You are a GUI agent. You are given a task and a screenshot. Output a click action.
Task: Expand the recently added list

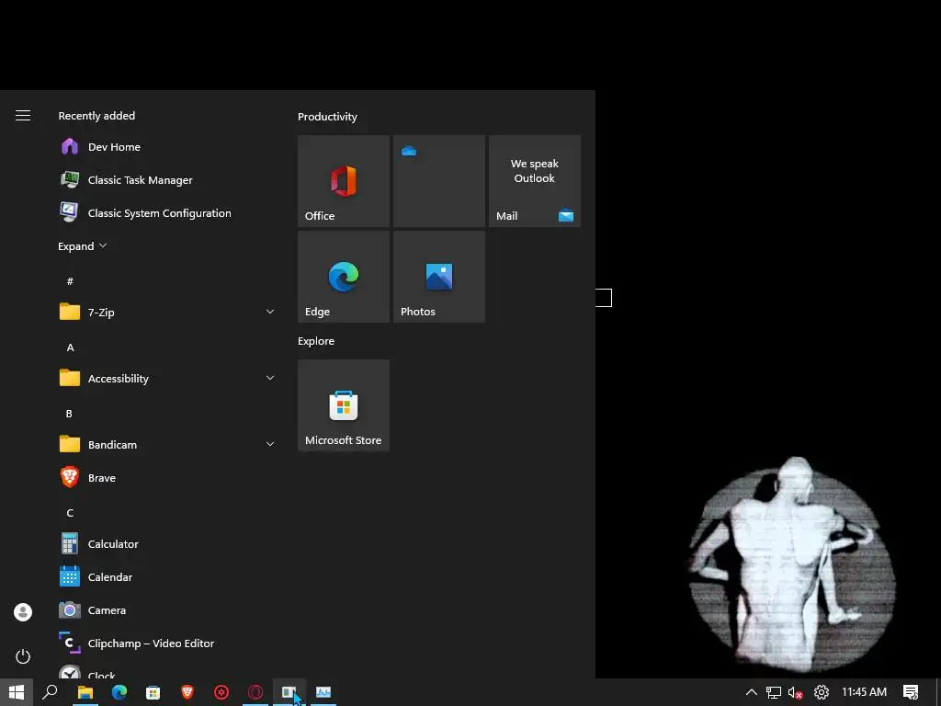pyautogui.click(x=82, y=246)
